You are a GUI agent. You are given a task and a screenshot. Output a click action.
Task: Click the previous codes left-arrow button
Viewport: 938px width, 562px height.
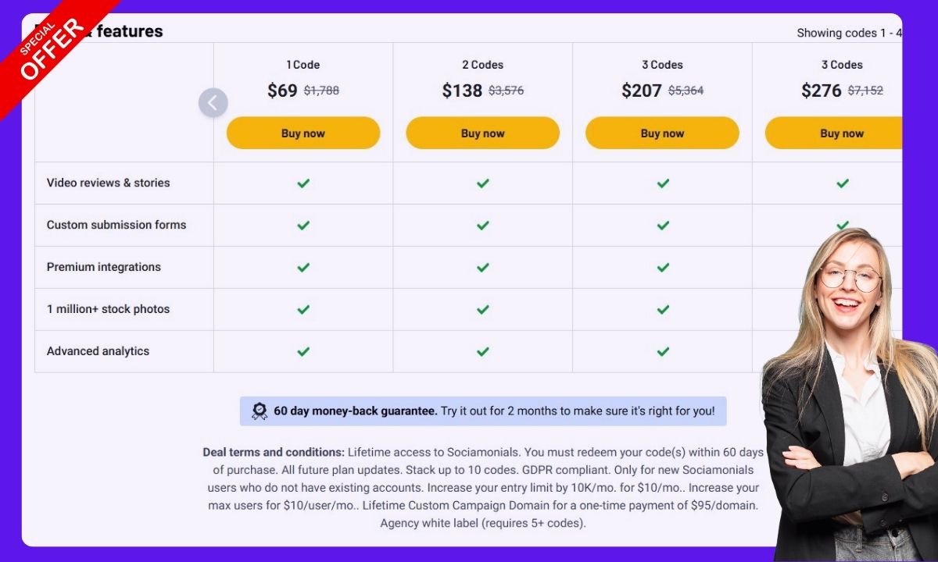pyautogui.click(x=213, y=103)
